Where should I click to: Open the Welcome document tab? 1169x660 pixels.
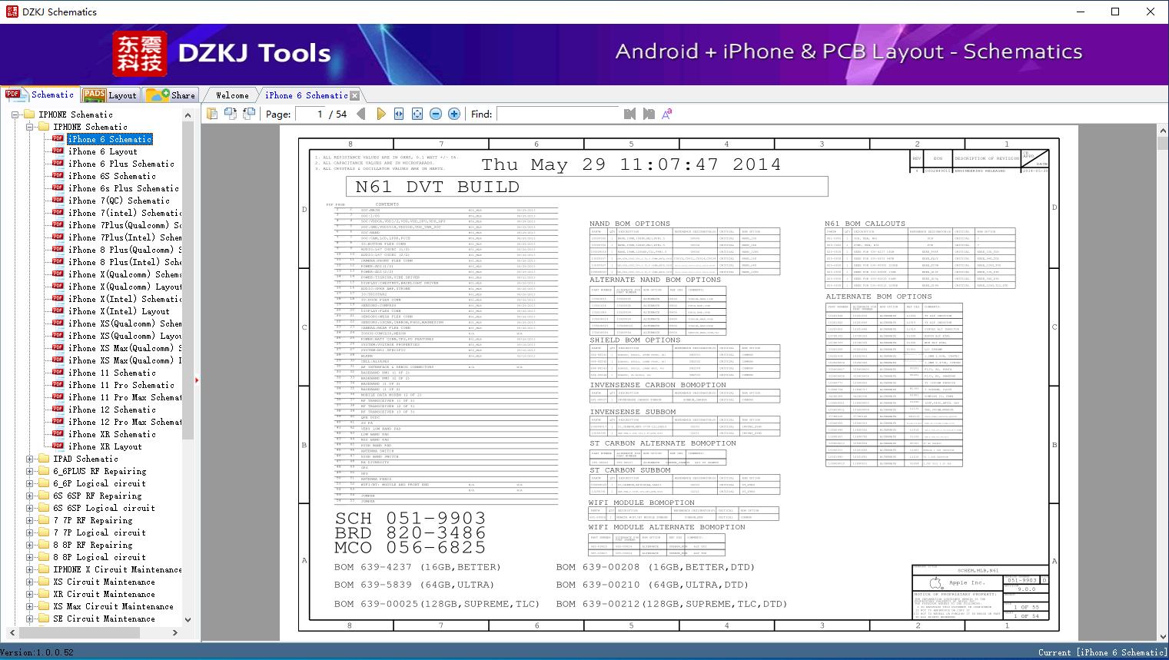point(232,95)
